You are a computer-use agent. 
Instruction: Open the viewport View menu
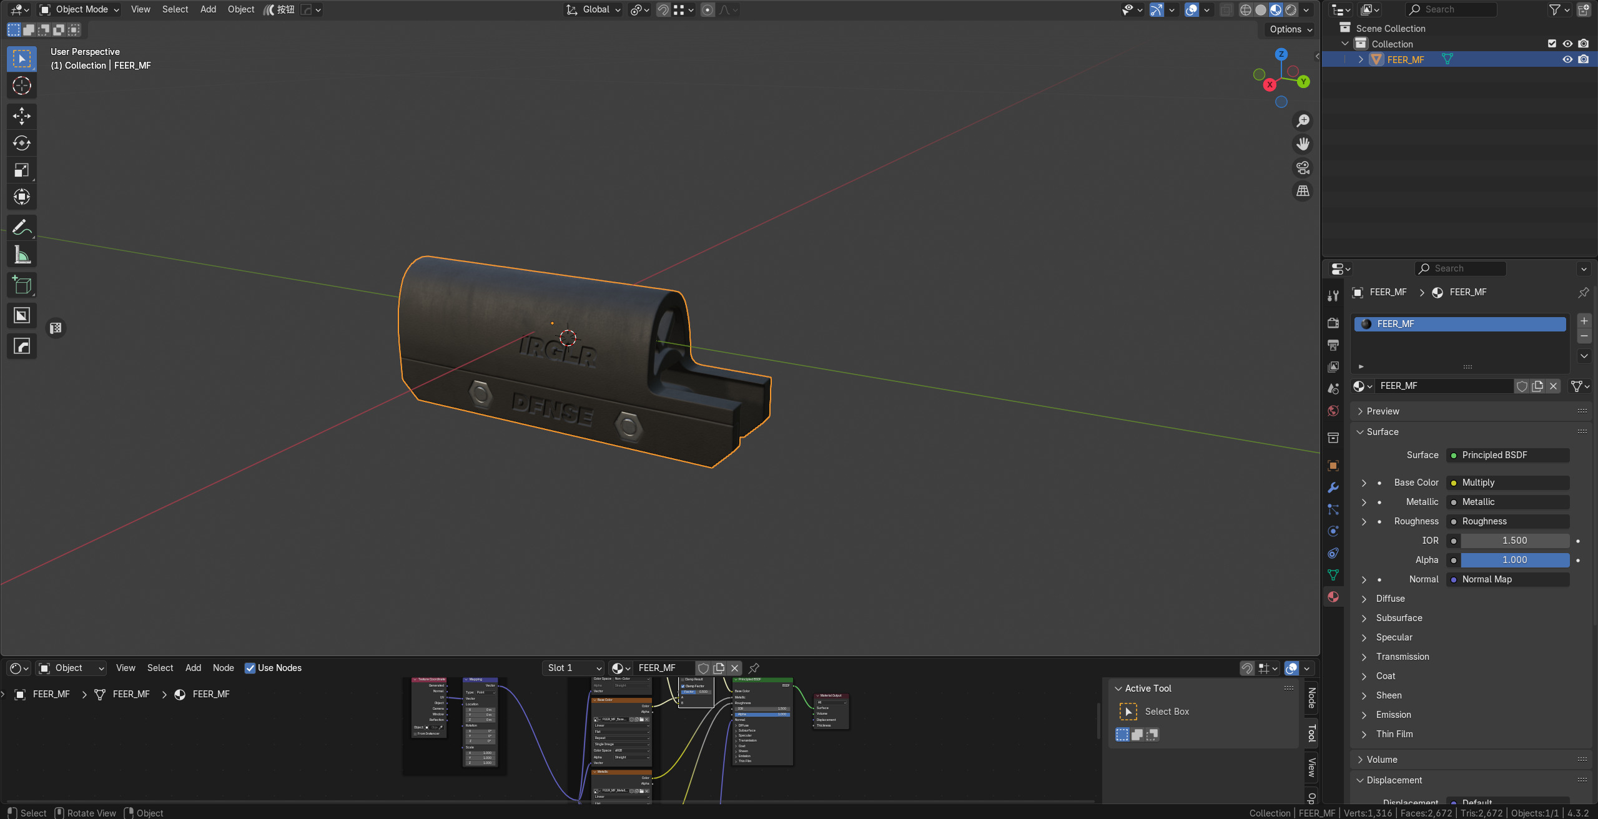(x=141, y=9)
